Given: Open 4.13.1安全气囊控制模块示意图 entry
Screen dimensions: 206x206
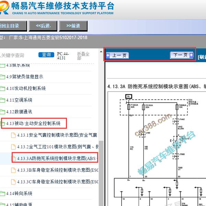Looking at the screenshot, I should (57, 135).
